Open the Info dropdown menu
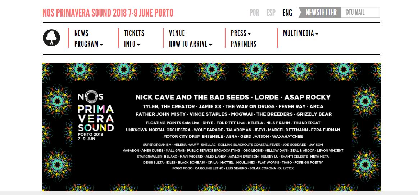Image resolution: width=418 pixels, height=195 pixels. (x=132, y=44)
